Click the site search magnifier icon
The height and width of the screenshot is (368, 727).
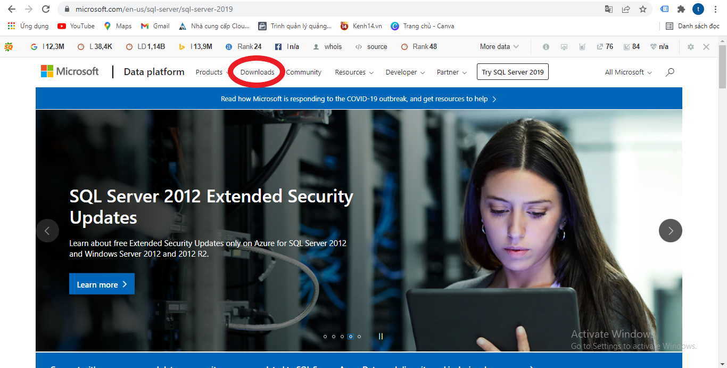(670, 72)
